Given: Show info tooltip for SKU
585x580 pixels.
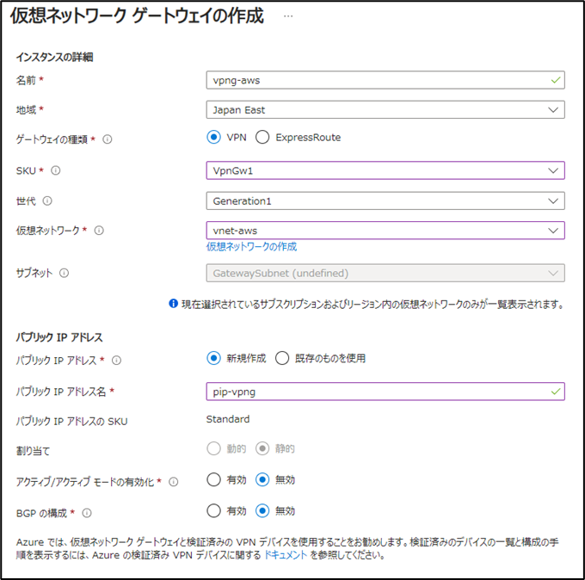Looking at the screenshot, I should point(56,170).
